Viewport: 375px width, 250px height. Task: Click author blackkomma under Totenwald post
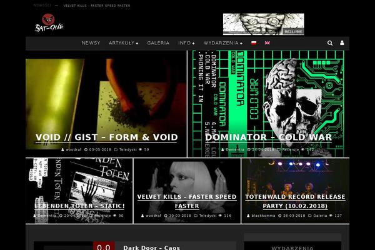click(263, 216)
